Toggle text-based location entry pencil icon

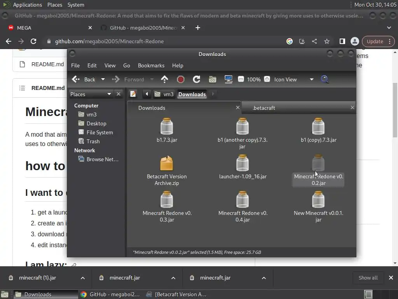pos(133,94)
